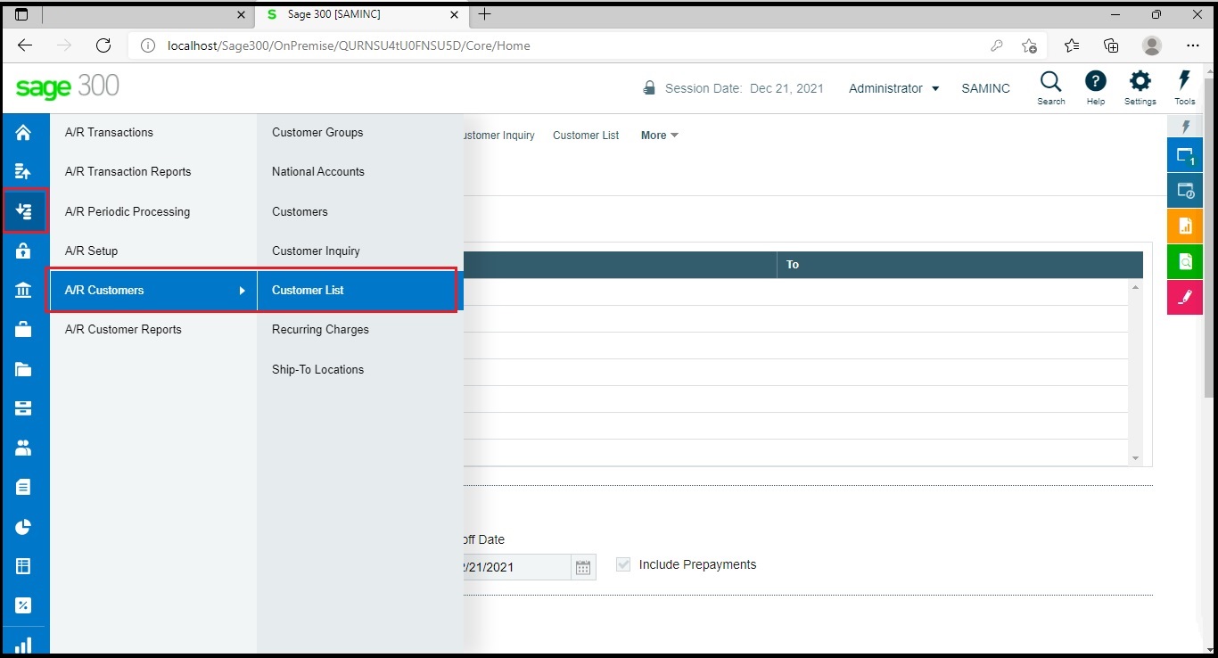Select the bank module icon in the sidebar

(x=23, y=290)
